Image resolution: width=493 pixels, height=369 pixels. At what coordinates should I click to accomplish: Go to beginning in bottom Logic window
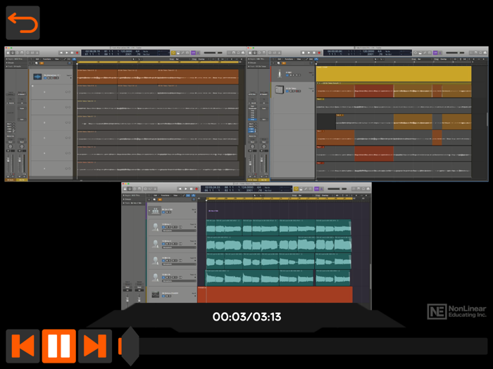(x=180, y=189)
